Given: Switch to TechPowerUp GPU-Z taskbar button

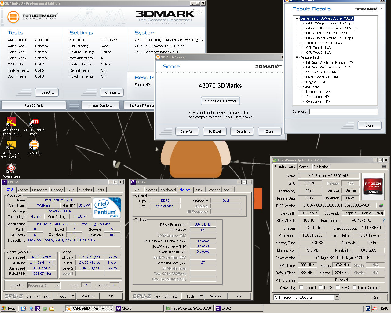Looking at the screenshot, I should point(189,309).
